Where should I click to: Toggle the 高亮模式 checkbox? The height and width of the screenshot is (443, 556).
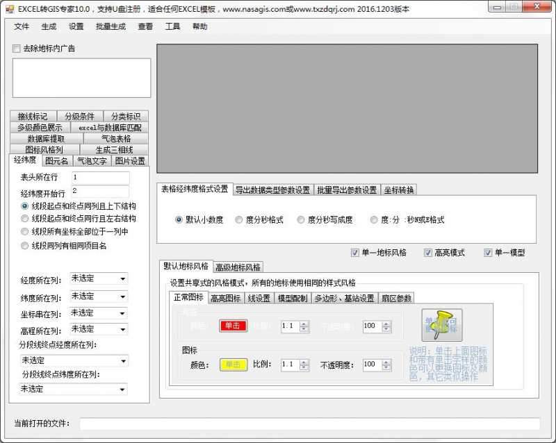tap(427, 252)
